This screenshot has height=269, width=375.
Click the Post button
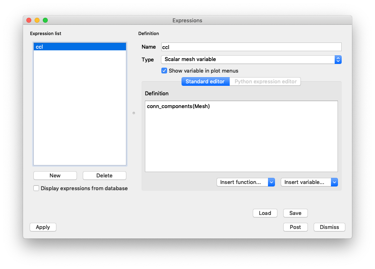pyautogui.click(x=296, y=227)
